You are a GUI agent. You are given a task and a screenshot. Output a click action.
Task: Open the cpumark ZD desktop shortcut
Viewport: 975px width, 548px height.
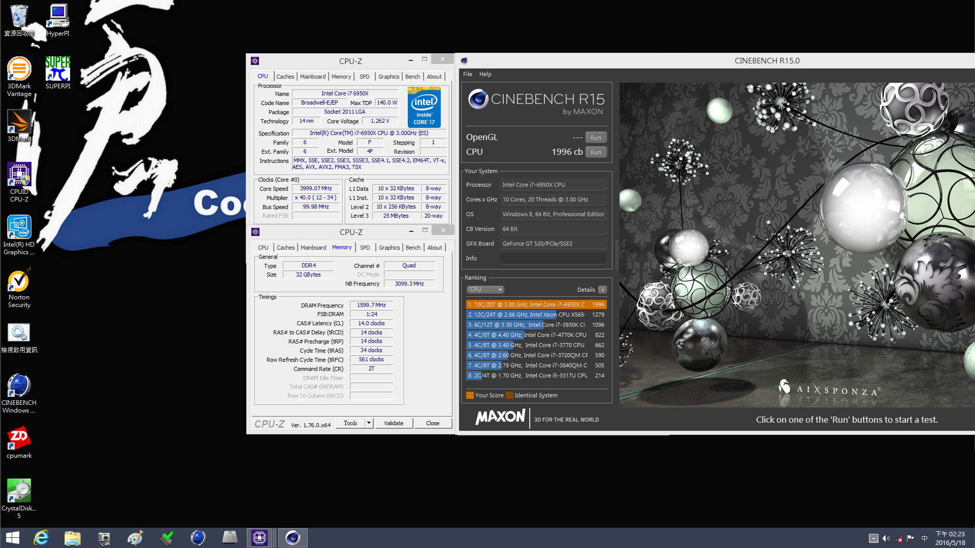coord(19,442)
